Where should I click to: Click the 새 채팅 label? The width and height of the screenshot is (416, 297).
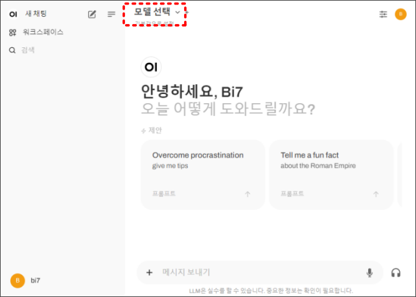tap(36, 14)
